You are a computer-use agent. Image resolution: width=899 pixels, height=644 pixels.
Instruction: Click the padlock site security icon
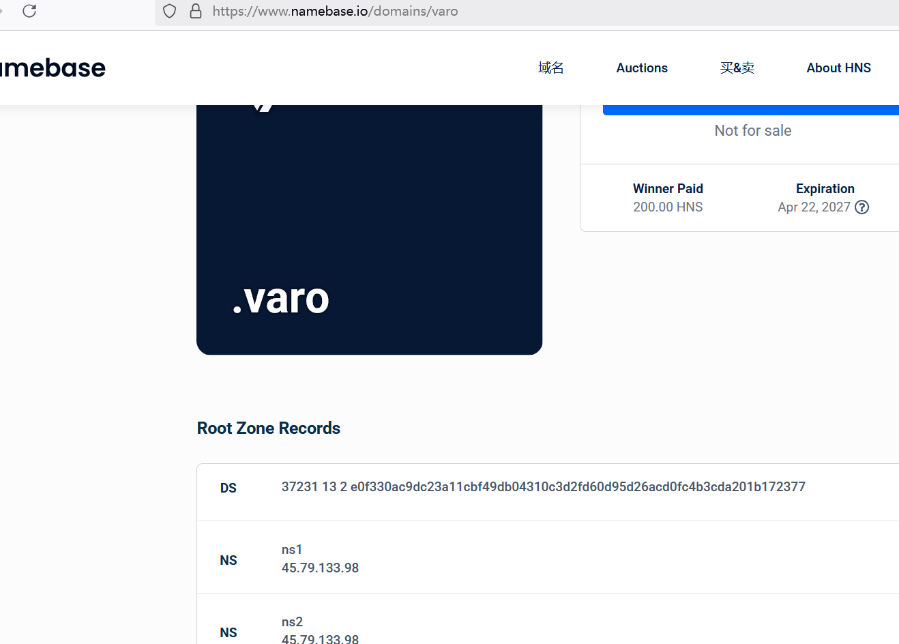click(196, 11)
